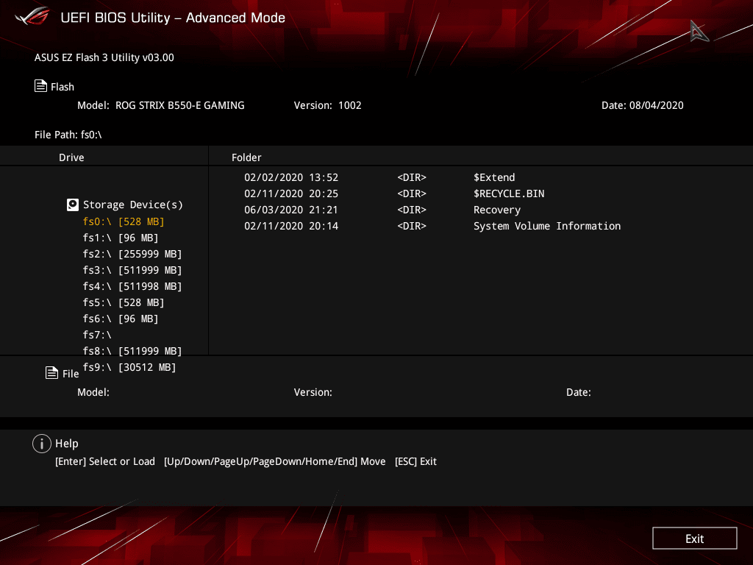Image resolution: width=753 pixels, height=565 pixels.
Task: Click the File section Model field
Action: [x=93, y=392]
